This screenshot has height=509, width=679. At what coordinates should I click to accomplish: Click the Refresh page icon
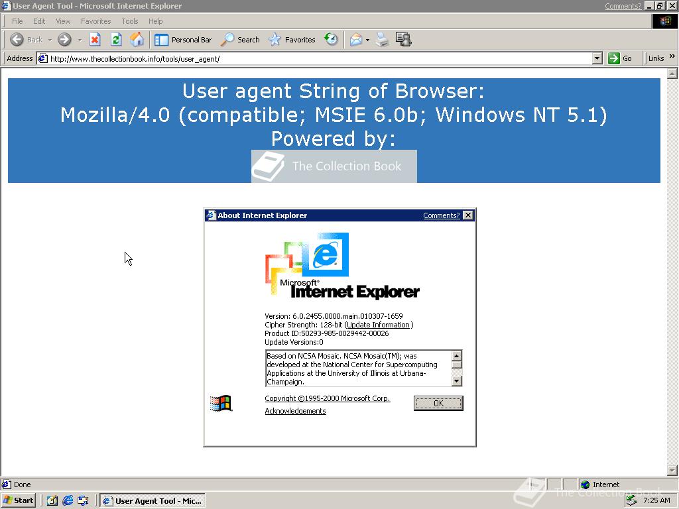click(x=116, y=40)
